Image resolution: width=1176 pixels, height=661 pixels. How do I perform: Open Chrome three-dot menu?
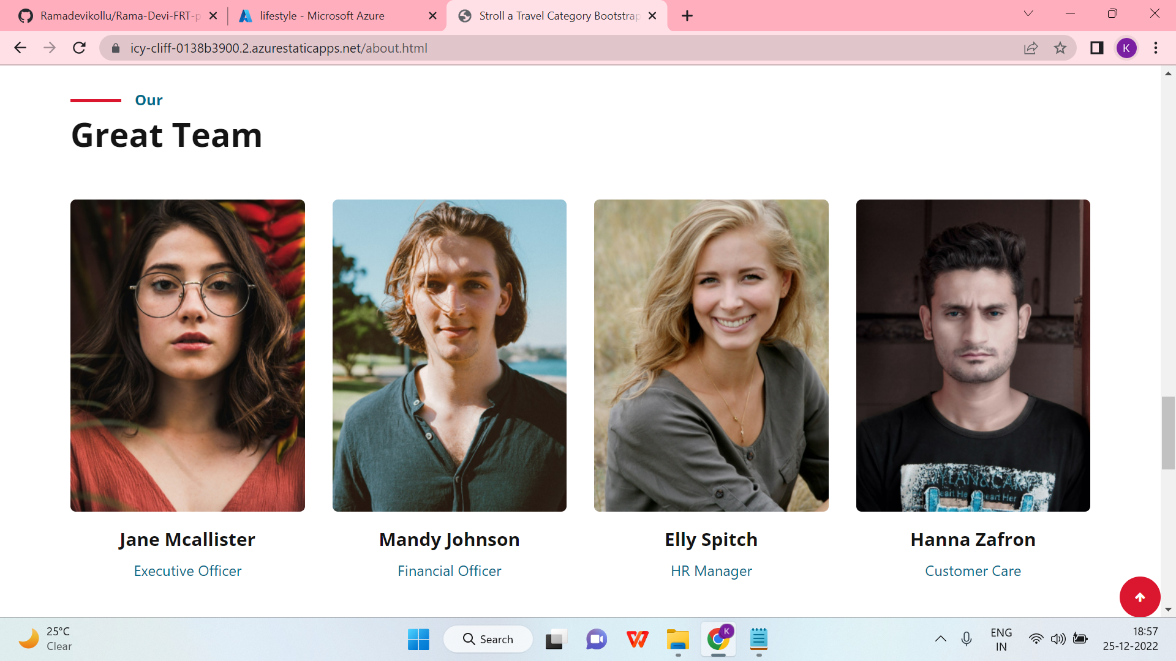(x=1156, y=48)
